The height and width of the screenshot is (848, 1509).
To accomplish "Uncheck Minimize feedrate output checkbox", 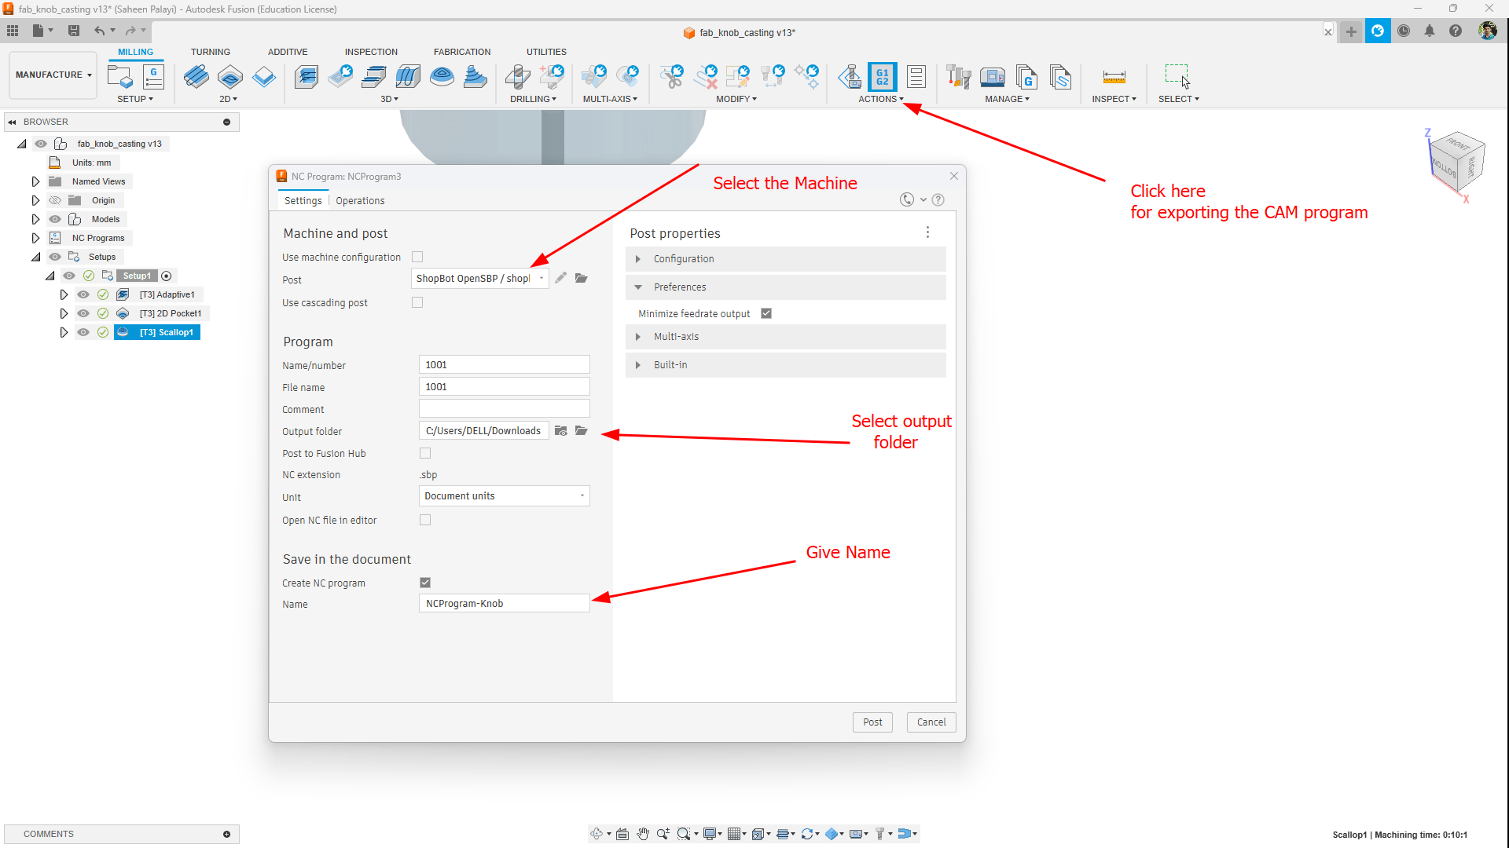I will coord(766,313).
